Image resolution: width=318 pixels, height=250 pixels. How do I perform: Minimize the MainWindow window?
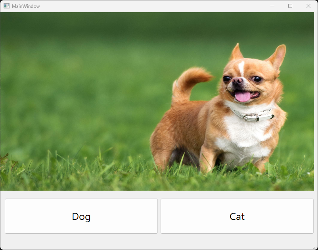(272, 6)
